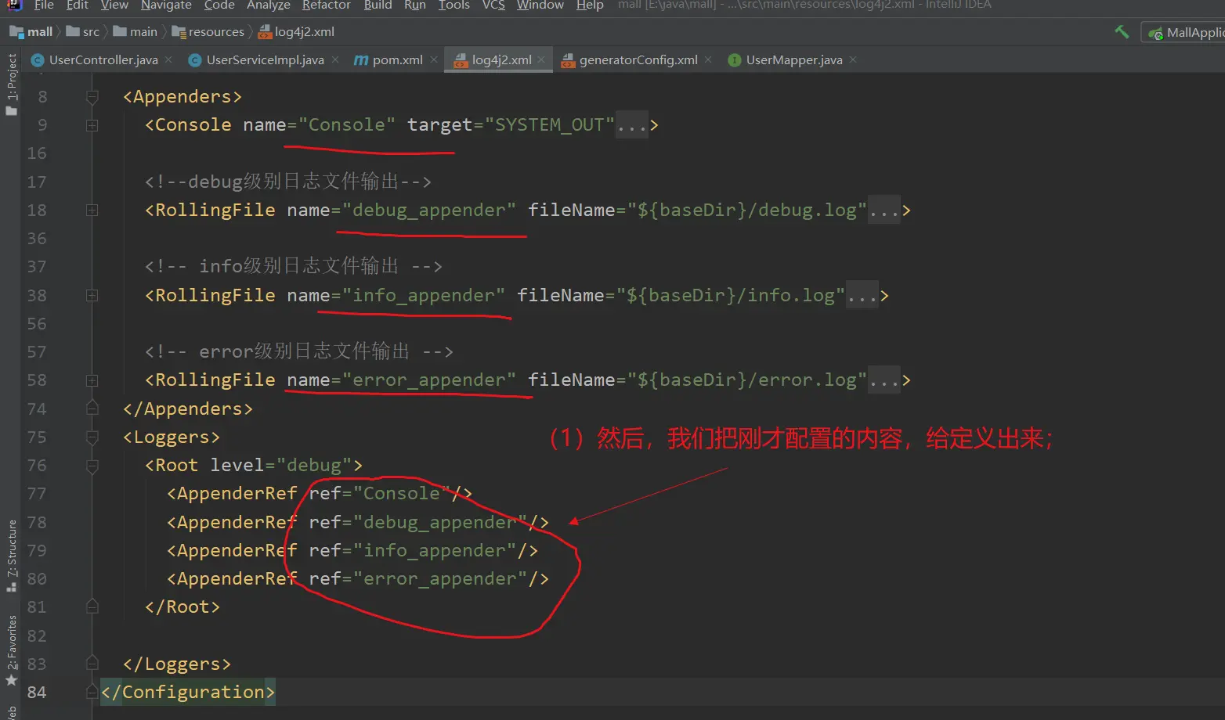Open the MallApplication run configuration dropdown
The width and height of the screenshot is (1225, 720).
pyautogui.click(x=1184, y=33)
